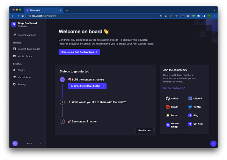Click step 1 circle in the tour
The height and width of the screenshot is (160, 227).
(x=62, y=80)
